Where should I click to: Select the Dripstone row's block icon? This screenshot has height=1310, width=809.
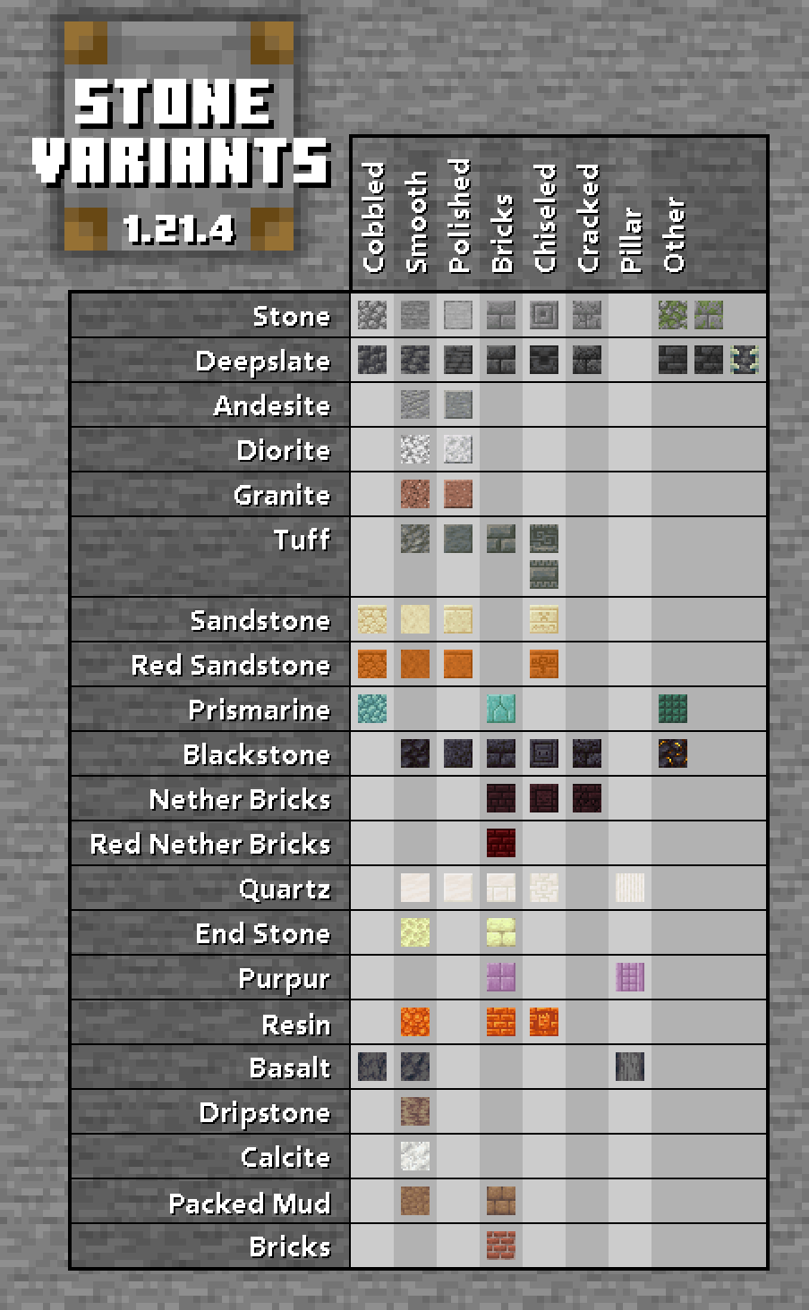[415, 1111]
